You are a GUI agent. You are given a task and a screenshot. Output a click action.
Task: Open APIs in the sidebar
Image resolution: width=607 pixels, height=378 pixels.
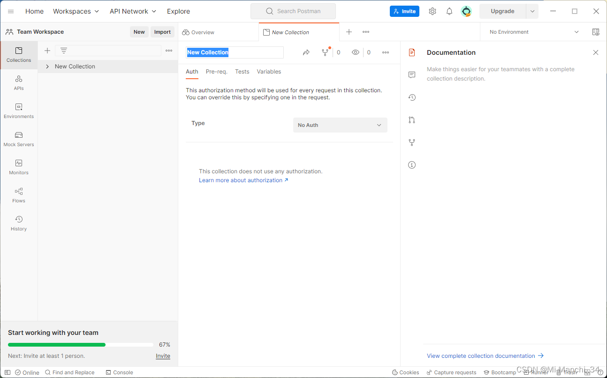[x=19, y=83]
